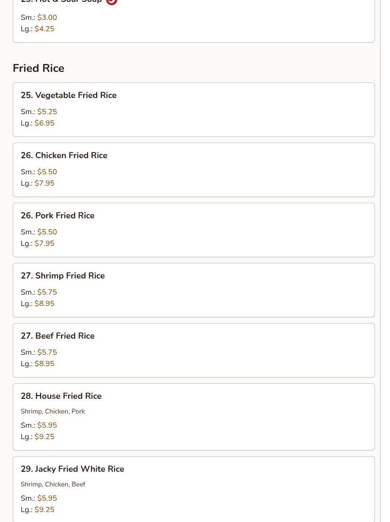Image resolution: width=390 pixels, height=522 pixels.
Task: Select the Chicken Fried Rice card
Action: pos(194,170)
